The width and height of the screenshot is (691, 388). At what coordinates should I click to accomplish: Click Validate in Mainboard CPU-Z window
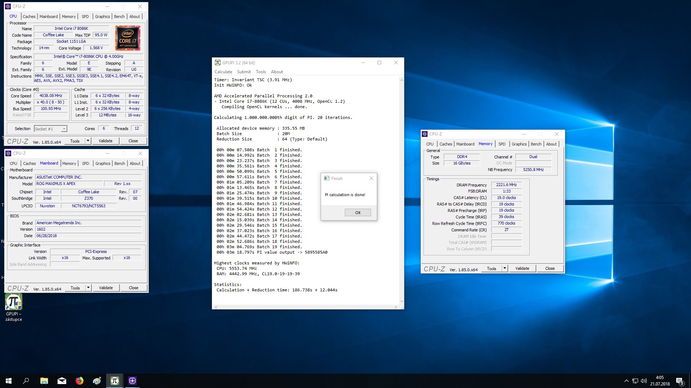(106, 288)
